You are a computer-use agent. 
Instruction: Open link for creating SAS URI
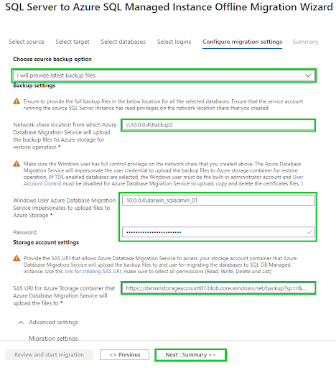click(x=93, y=272)
